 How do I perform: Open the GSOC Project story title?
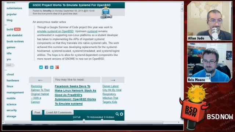72,5
